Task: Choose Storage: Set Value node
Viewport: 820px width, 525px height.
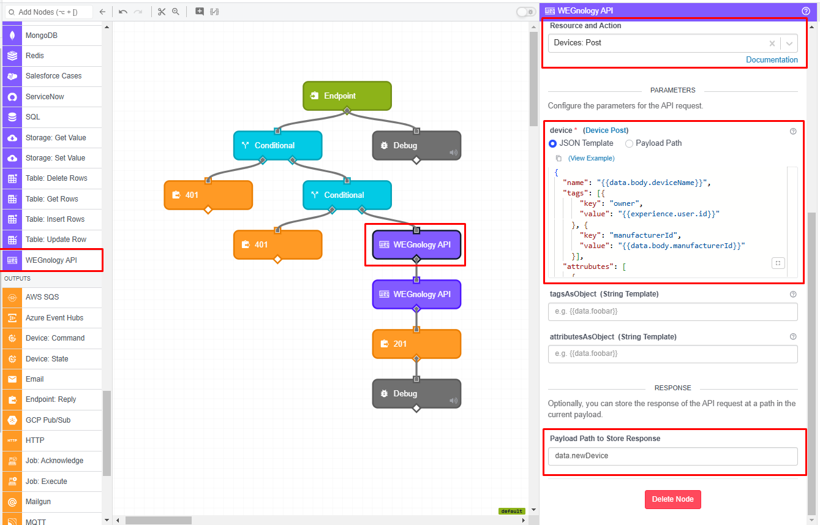Action: [51, 158]
